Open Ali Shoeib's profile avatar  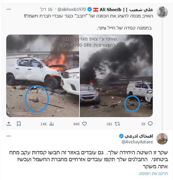click(x=162, y=12)
